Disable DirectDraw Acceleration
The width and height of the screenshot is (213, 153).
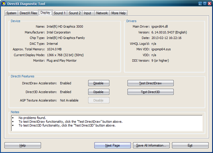point(99,83)
